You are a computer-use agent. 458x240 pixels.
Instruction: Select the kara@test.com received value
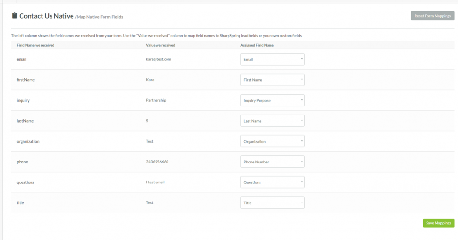pyautogui.click(x=158, y=59)
